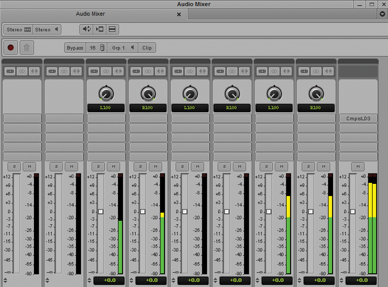The width and height of the screenshot is (388, 287).
Task: Solo the first channel strip
Action: tap(15, 166)
